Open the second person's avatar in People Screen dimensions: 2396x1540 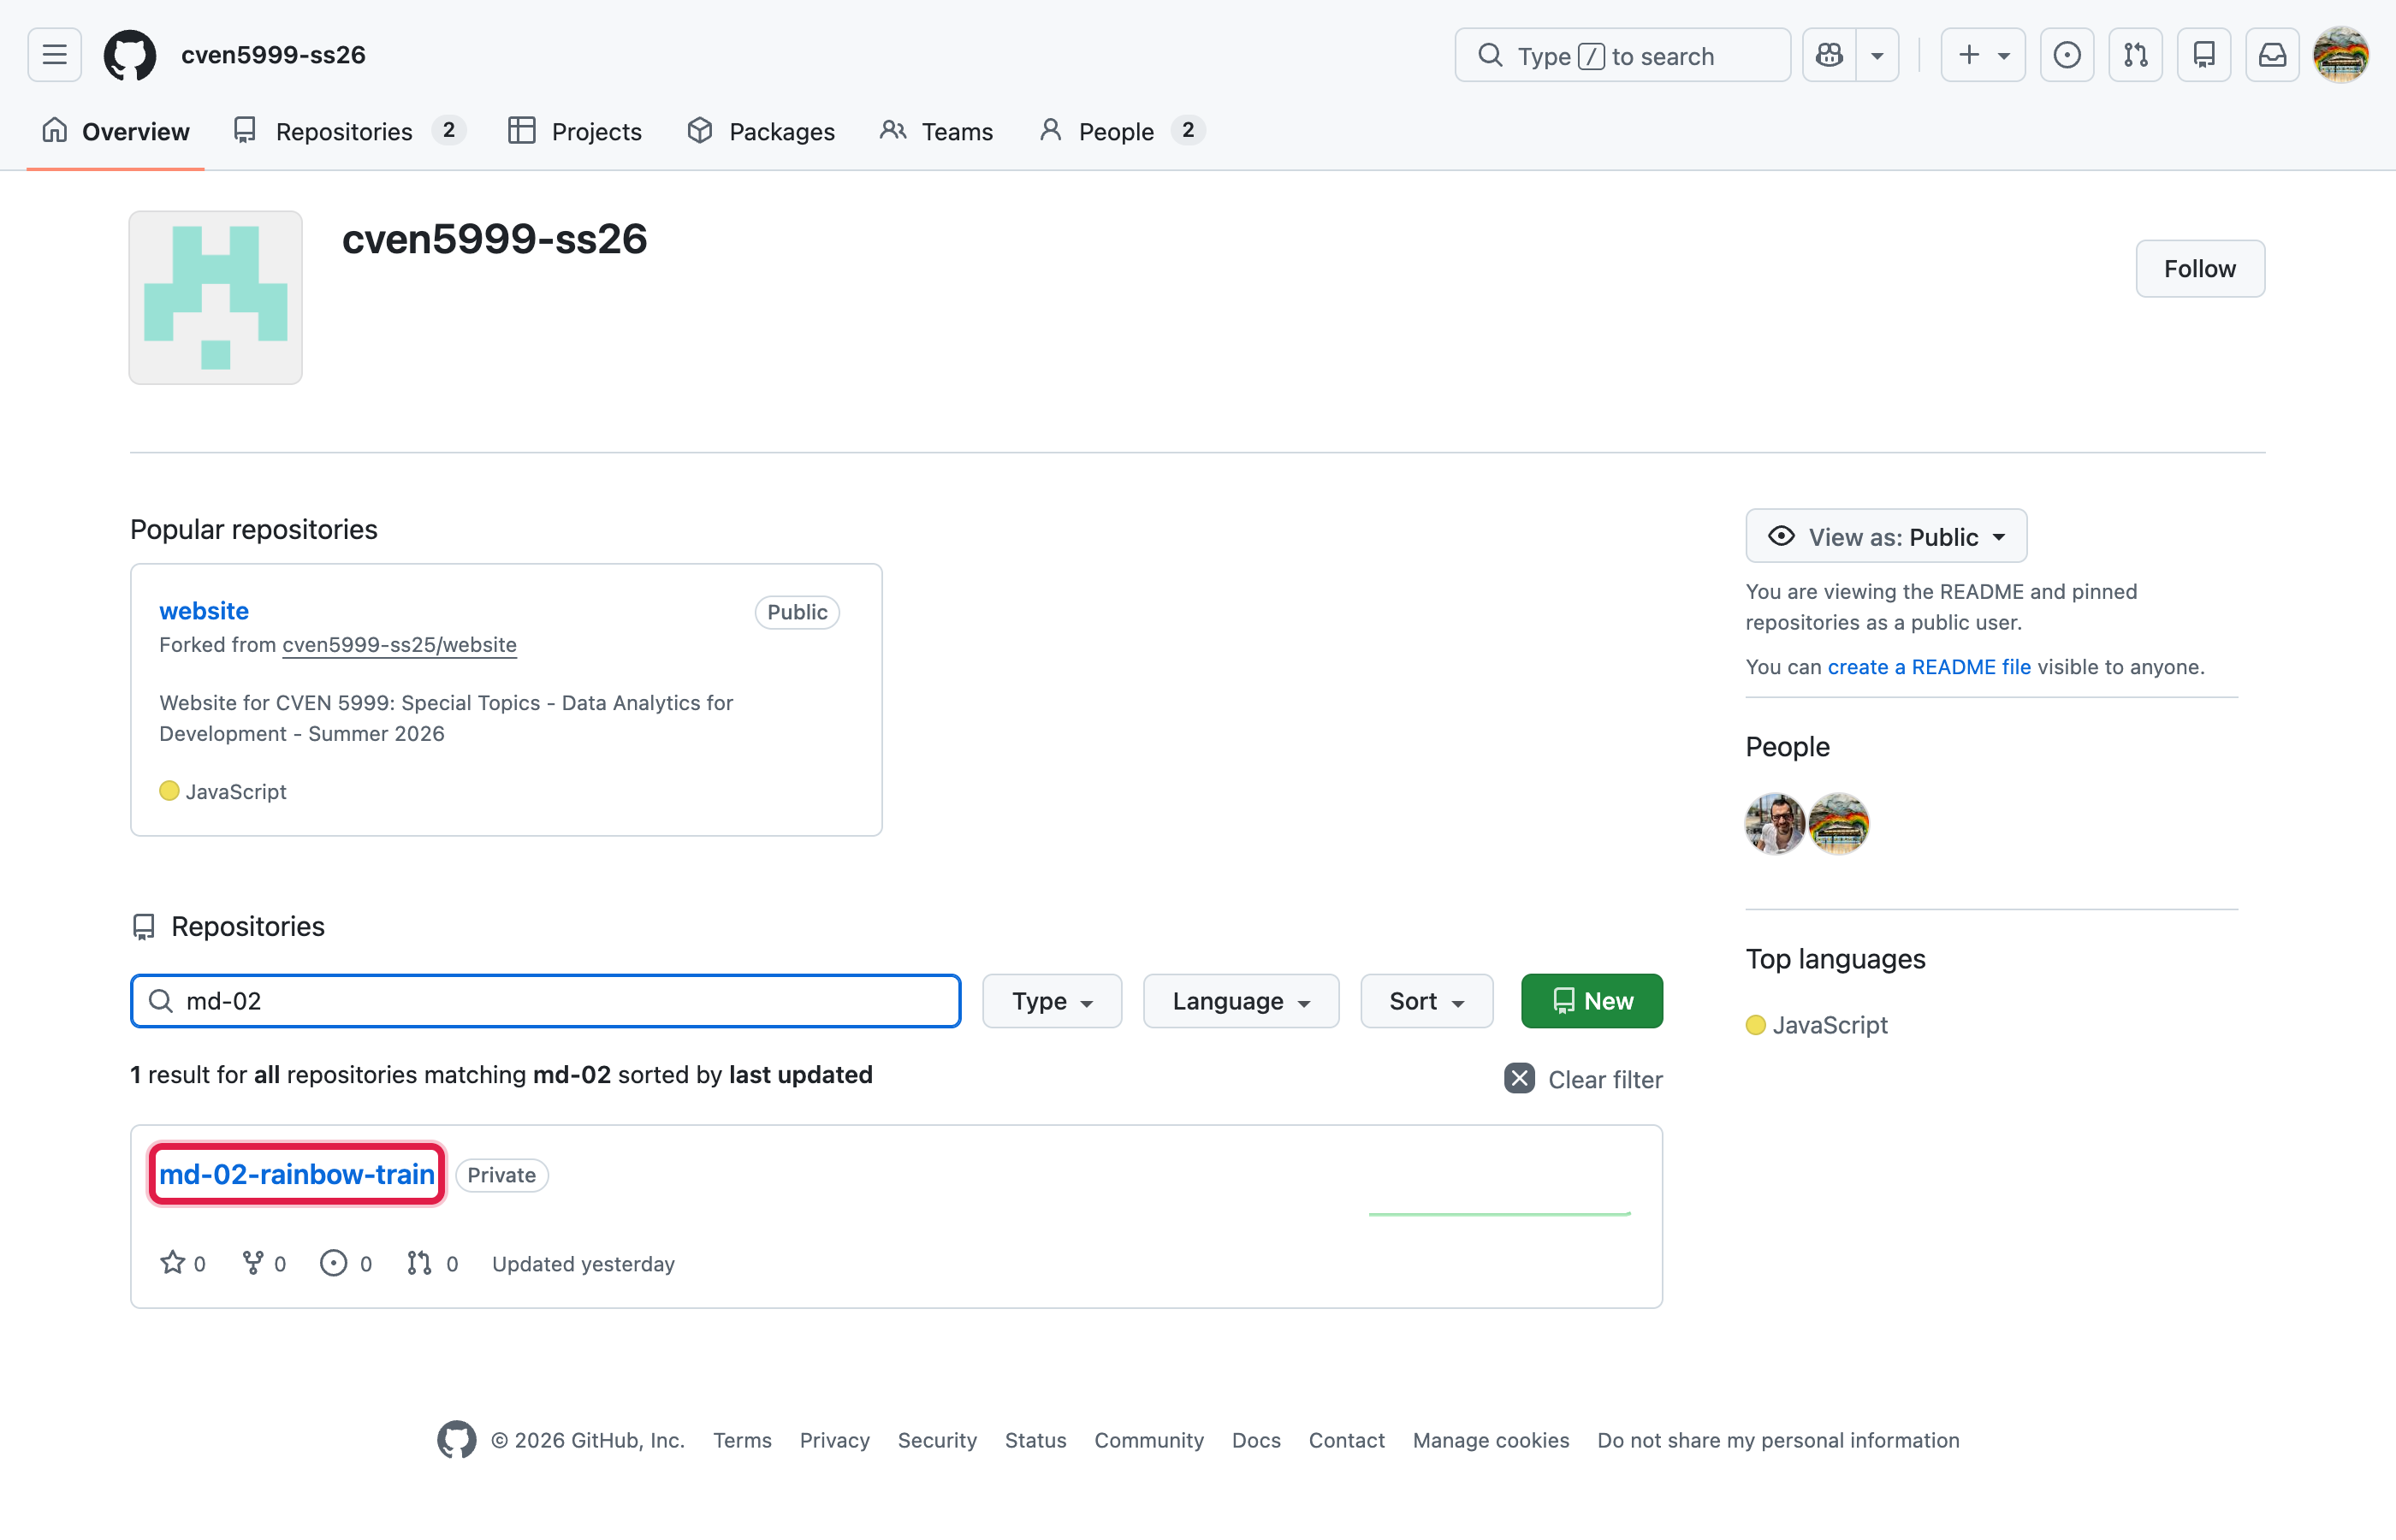(x=1839, y=823)
